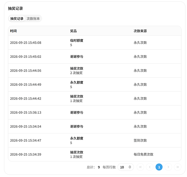Click the 每日免费次数 source cell
187x177 pixels.
coord(143,154)
